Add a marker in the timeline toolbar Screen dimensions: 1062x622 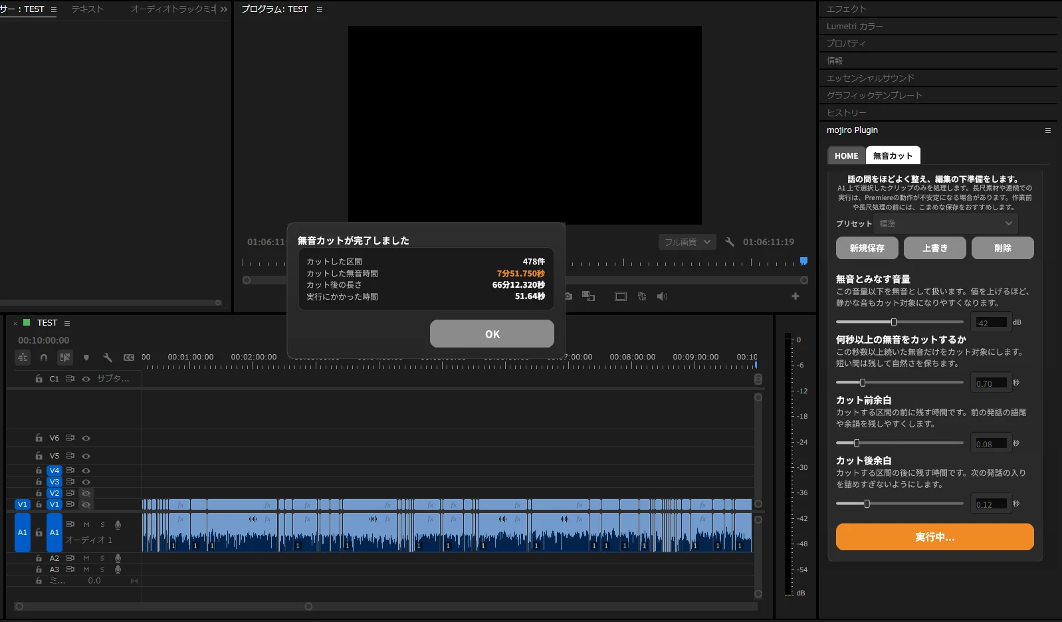[86, 358]
